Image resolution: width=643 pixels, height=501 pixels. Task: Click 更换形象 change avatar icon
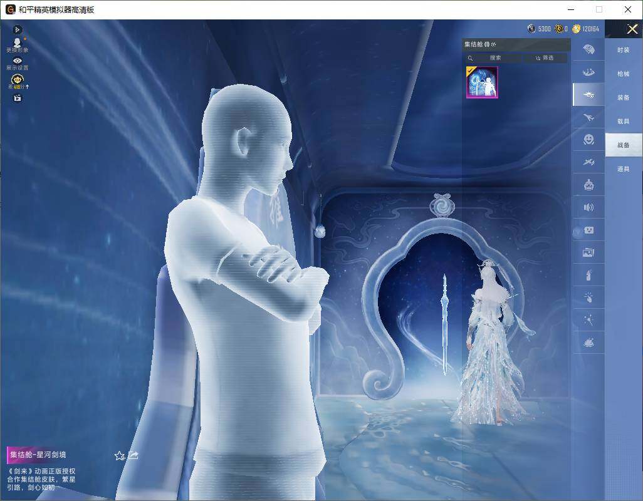click(17, 45)
